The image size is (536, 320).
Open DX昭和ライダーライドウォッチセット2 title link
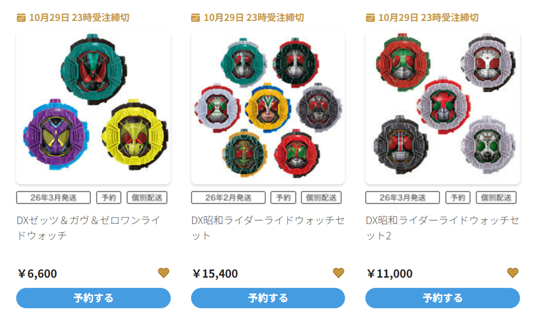[442, 228]
